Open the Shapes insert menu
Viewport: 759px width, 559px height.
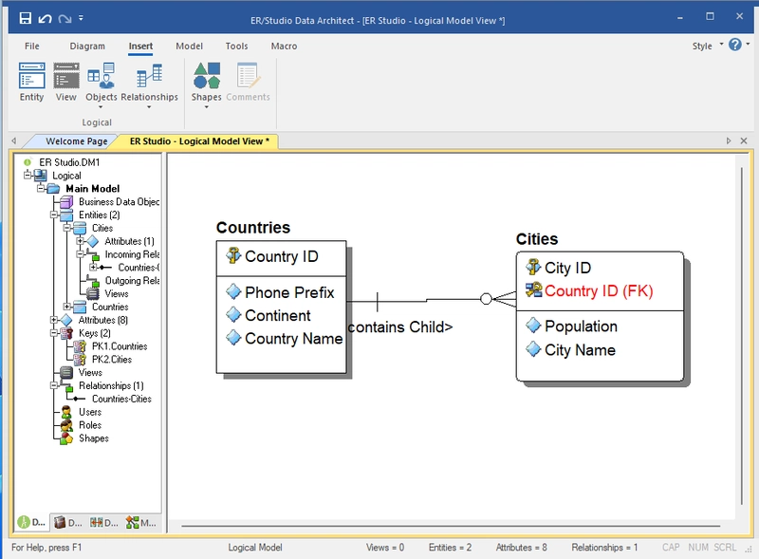point(206,84)
